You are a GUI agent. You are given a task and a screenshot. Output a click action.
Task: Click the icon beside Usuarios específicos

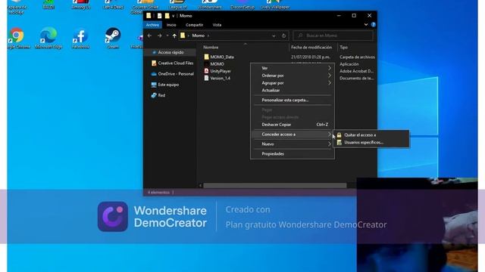339,143
